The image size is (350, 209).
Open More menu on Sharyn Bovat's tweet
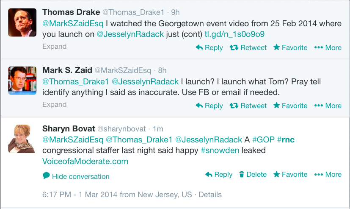tap(328, 174)
